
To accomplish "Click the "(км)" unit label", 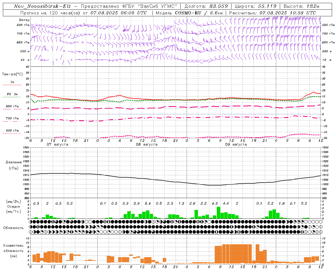I will (14, 256).
